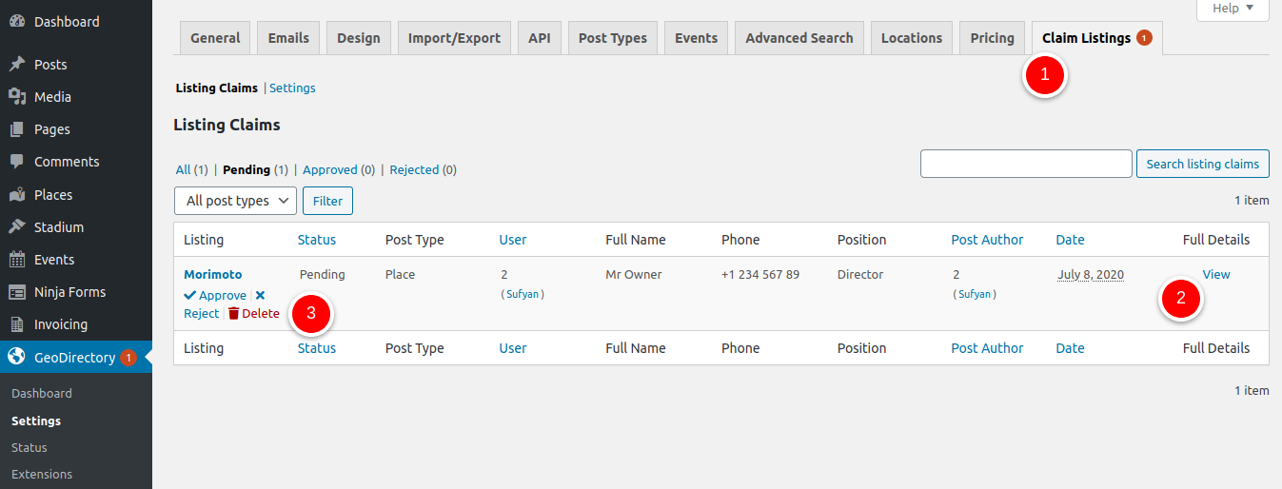
Task: Sort claims by Date column header
Action: coord(1070,240)
